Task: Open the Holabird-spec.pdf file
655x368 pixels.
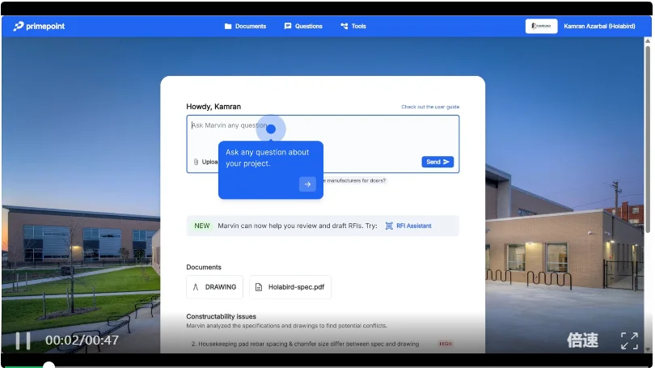Action: click(289, 287)
